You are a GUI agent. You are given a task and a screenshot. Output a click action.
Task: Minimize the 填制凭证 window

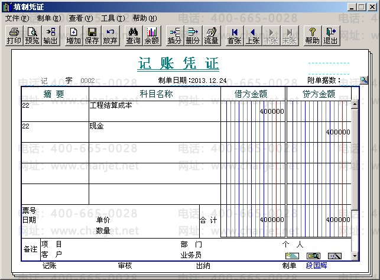tap(352, 7)
